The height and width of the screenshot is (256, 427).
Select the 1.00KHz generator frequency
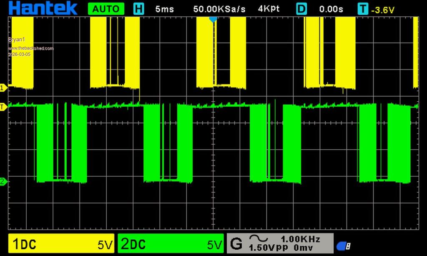pos(300,239)
